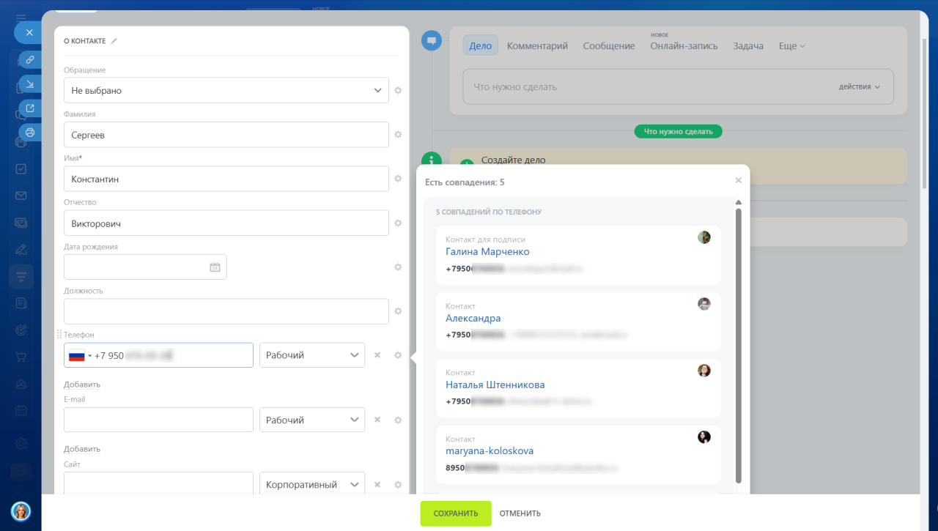
Task: Switch to the Комментарий tab
Action: pyautogui.click(x=537, y=45)
